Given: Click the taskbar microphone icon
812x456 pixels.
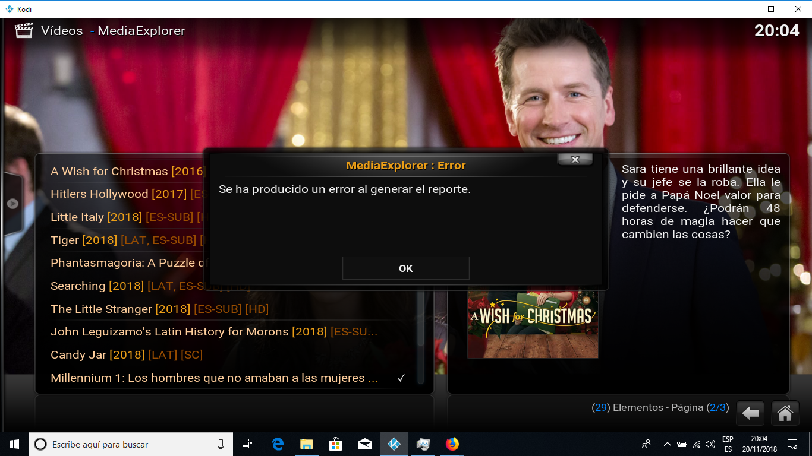Looking at the screenshot, I should (221, 444).
